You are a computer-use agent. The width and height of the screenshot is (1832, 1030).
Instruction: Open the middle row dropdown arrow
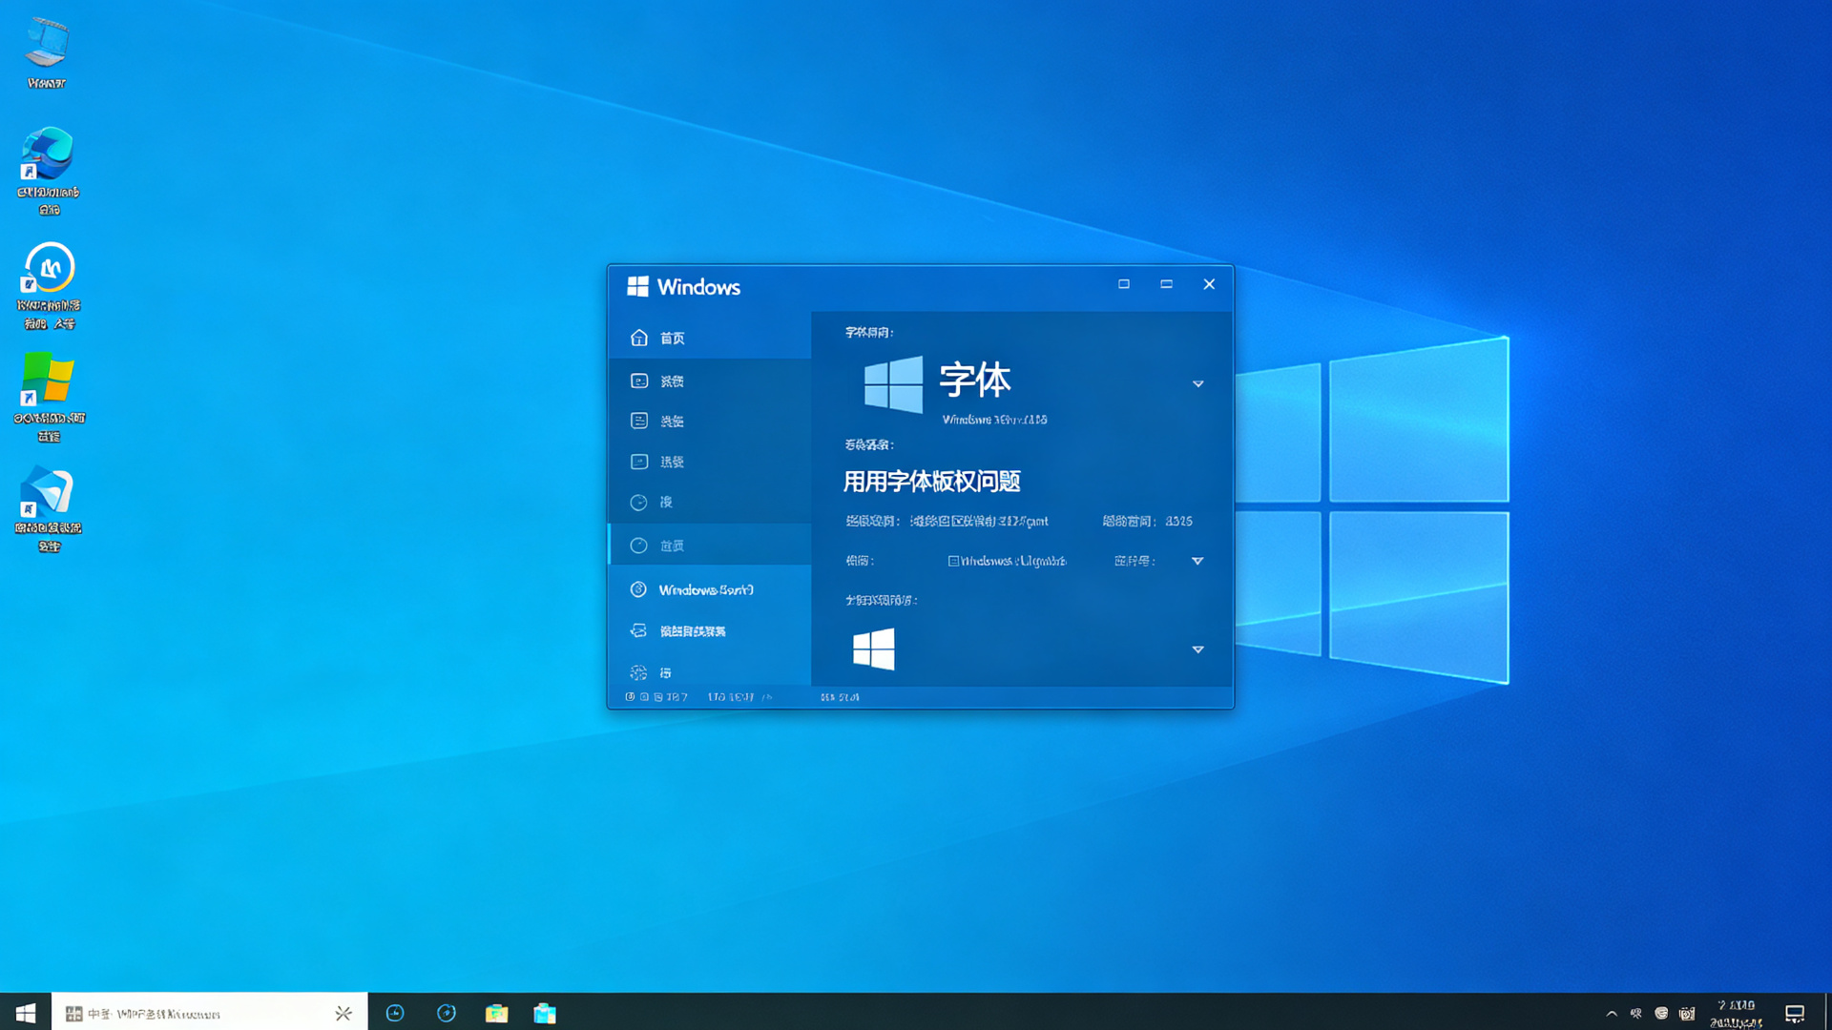(1197, 561)
